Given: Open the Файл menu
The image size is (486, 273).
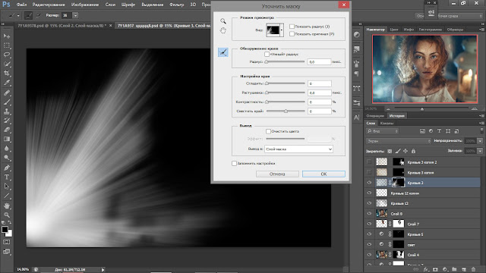Looking at the screenshot, I should [21, 5].
